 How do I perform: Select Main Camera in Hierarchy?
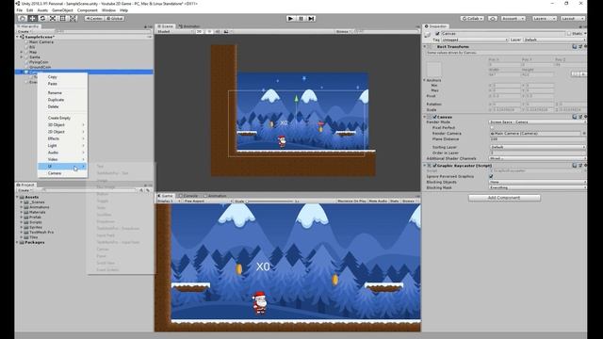coord(41,41)
